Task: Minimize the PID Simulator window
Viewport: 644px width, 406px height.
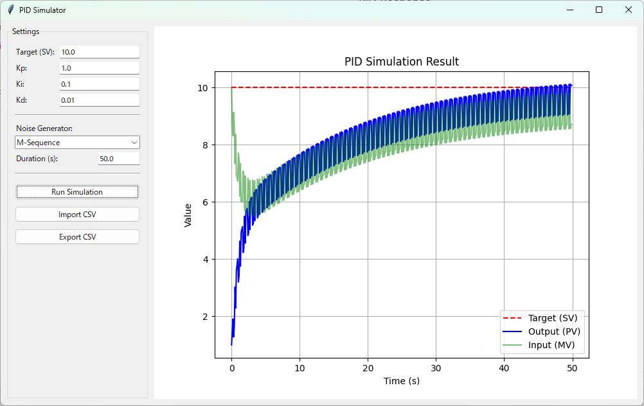Action: 569,10
